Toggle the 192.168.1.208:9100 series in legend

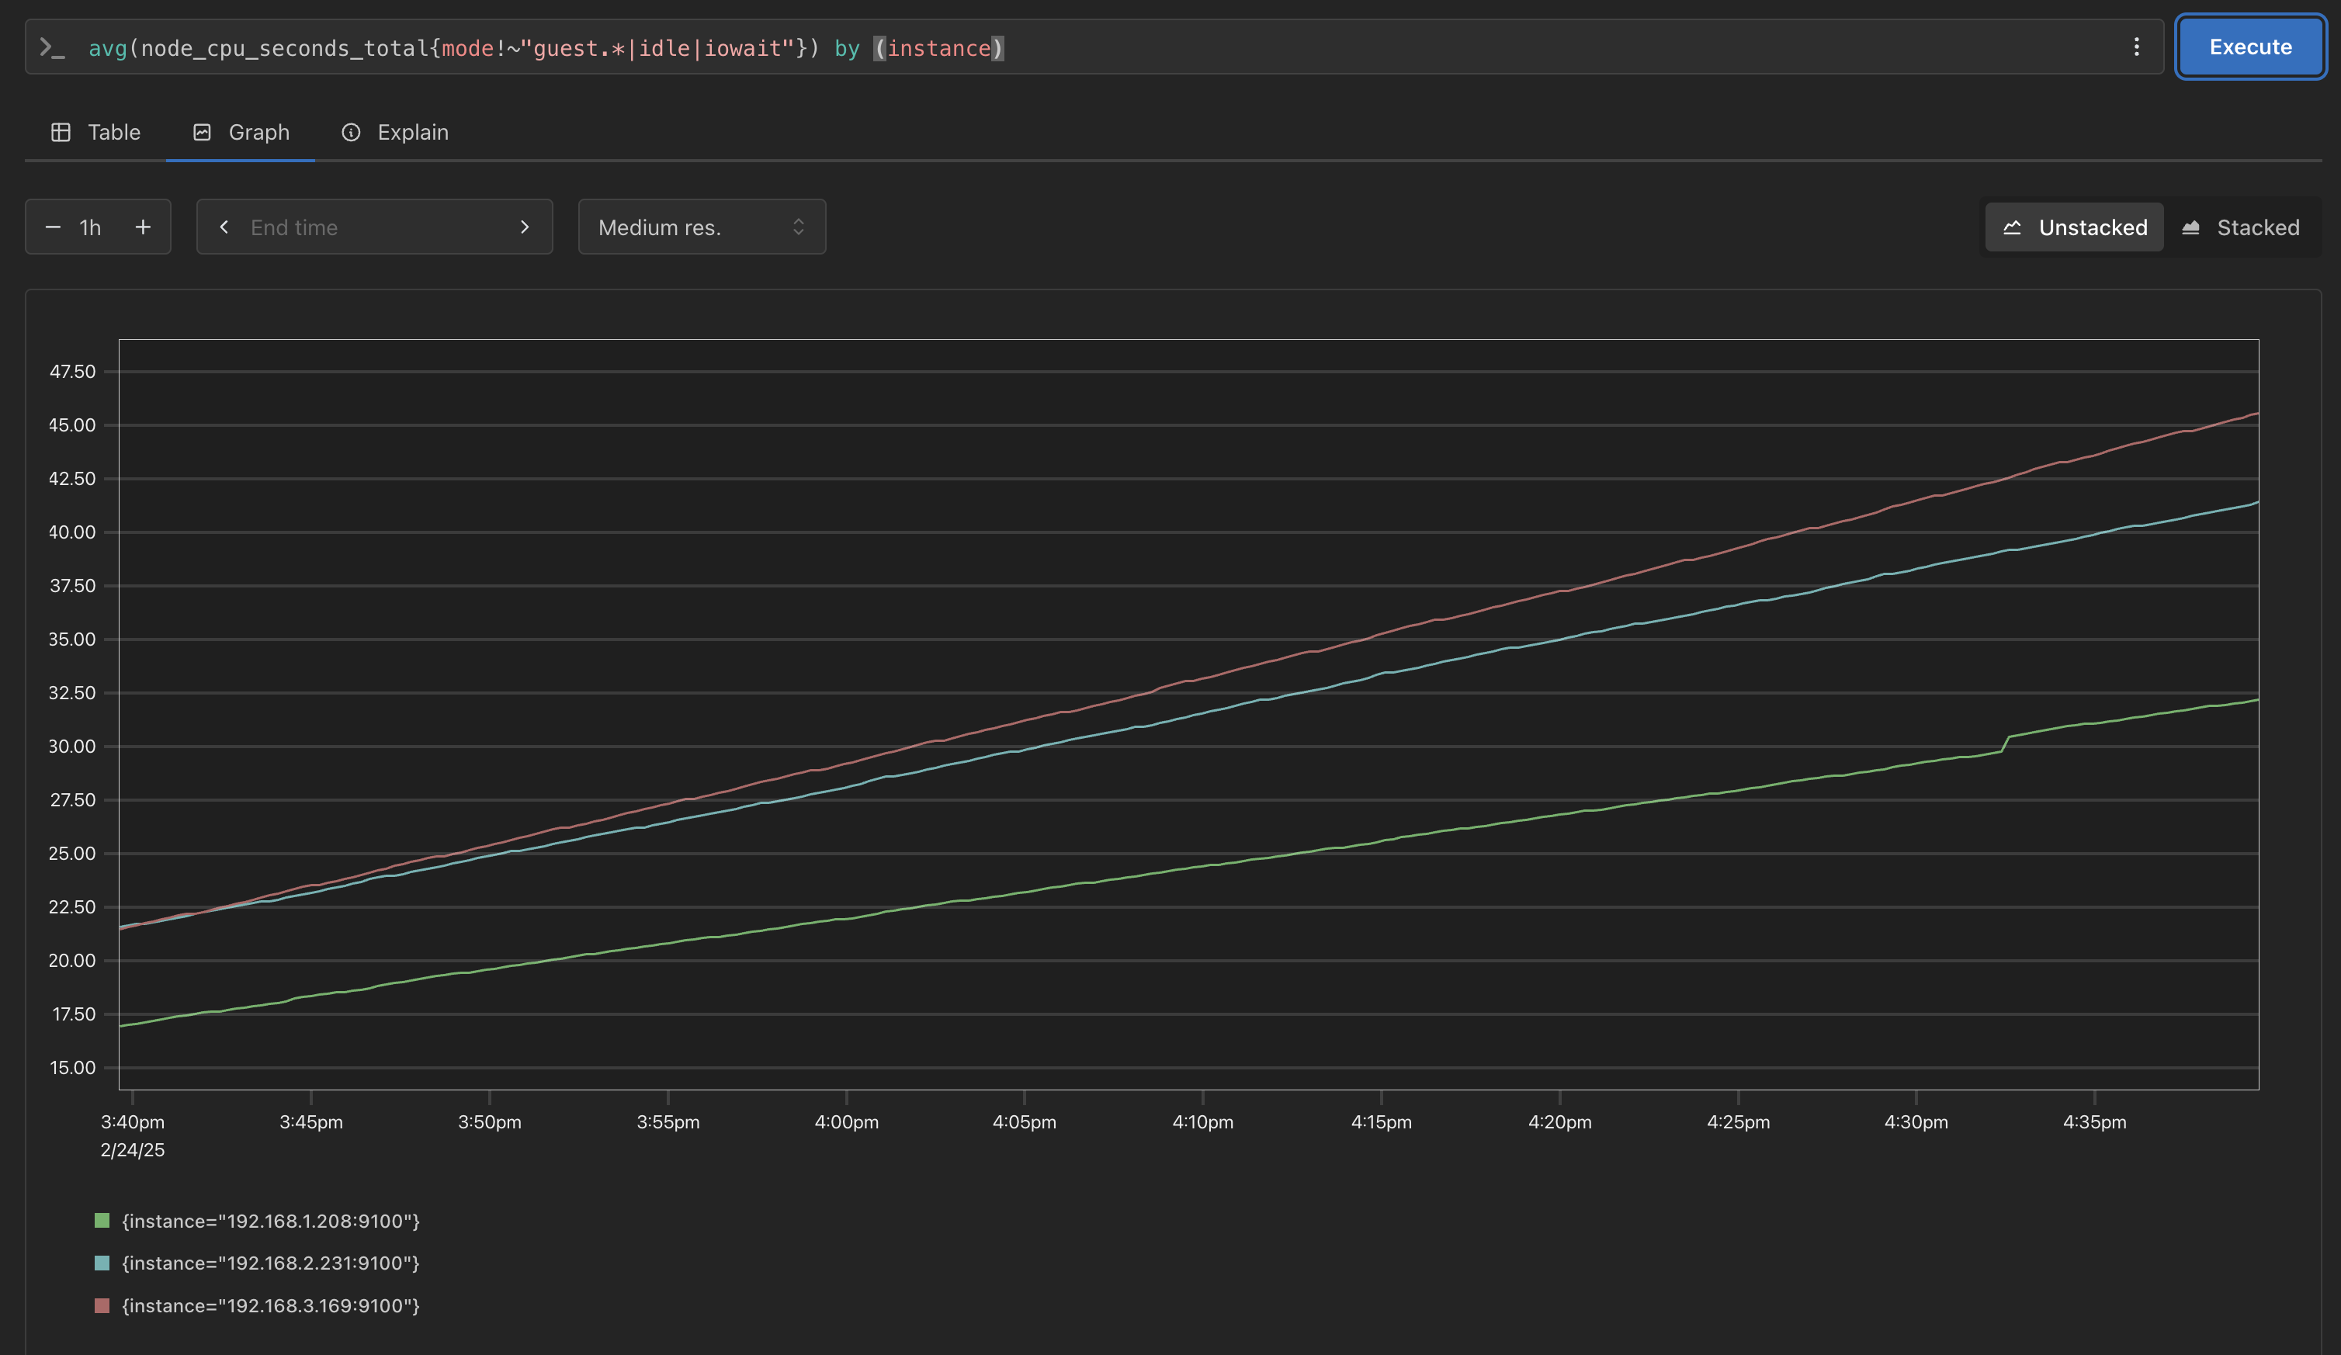(270, 1222)
